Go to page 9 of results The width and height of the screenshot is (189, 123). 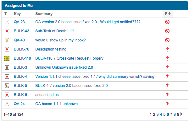point(178,115)
